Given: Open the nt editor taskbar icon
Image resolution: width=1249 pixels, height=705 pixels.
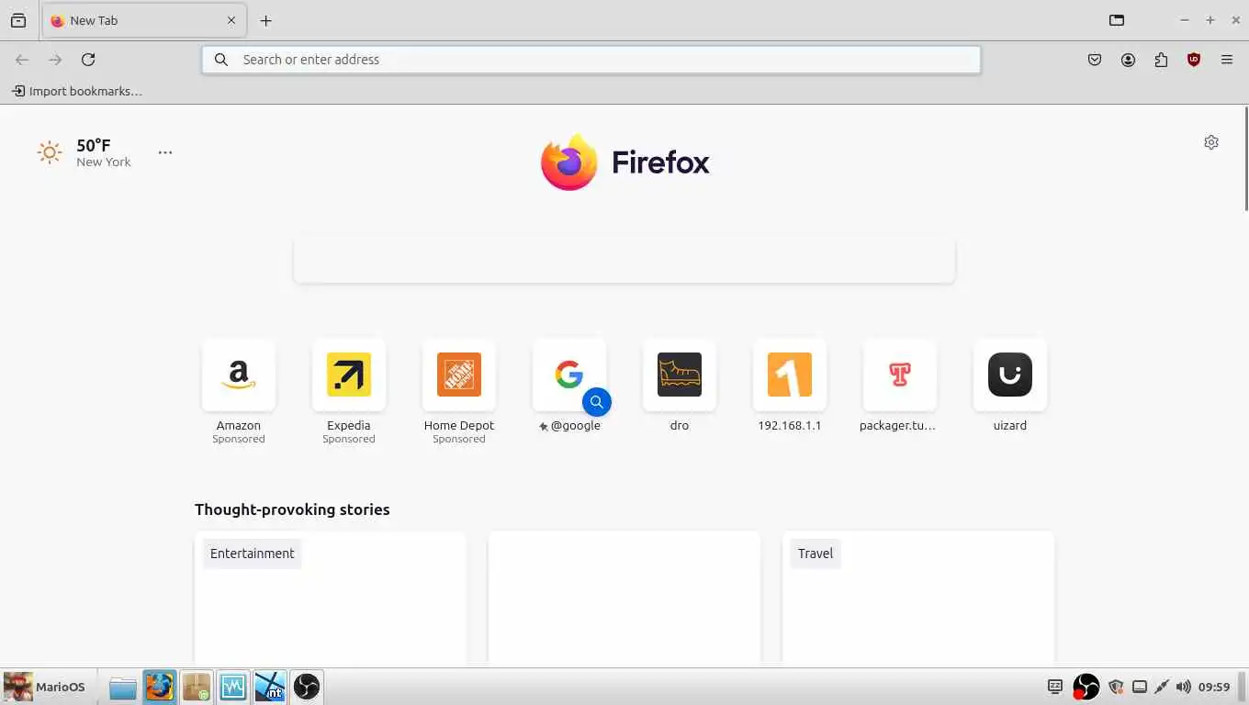Looking at the screenshot, I should tap(270, 687).
